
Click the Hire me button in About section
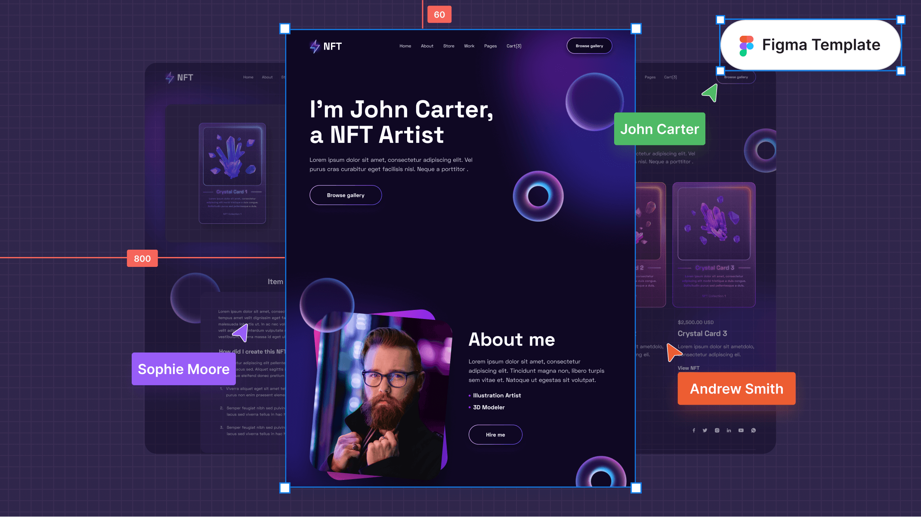tap(495, 434)
